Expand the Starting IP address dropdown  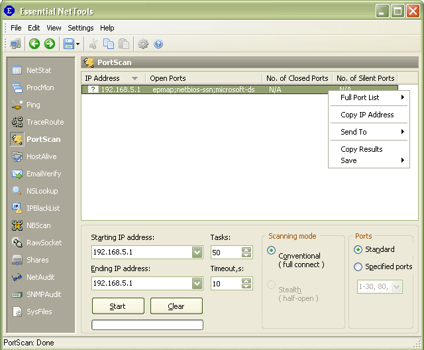coord(197,253)
